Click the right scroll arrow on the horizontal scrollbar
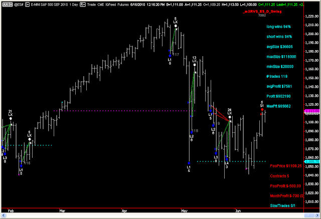The image size is (321, 219). pos(317,215)
